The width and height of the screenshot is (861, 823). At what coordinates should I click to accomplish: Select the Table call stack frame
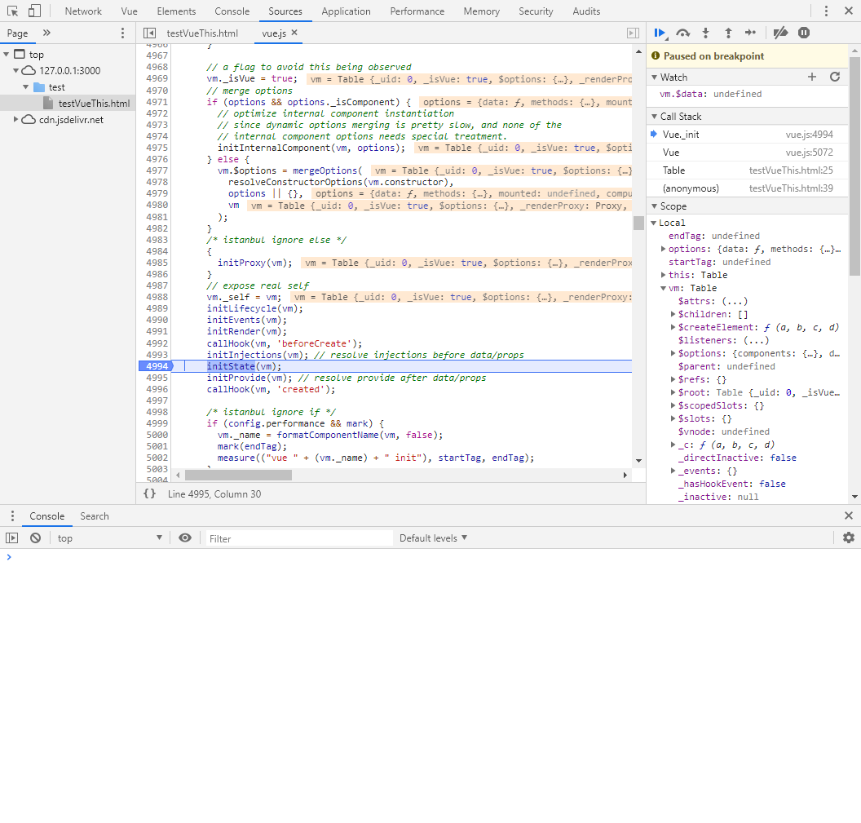click(748, 170)
